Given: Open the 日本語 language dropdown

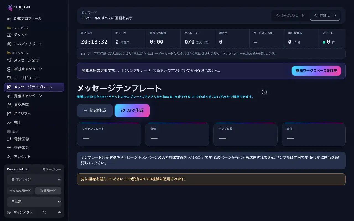Looking at the screenshot, I should coord(34,202).
